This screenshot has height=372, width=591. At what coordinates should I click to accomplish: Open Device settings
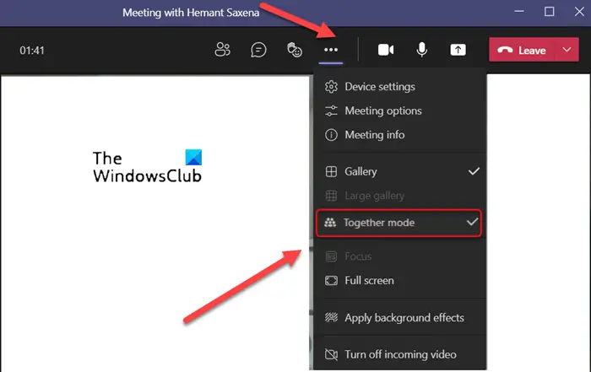pos(400,87)
